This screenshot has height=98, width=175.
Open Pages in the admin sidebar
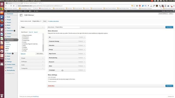click(x=8, y=28)
